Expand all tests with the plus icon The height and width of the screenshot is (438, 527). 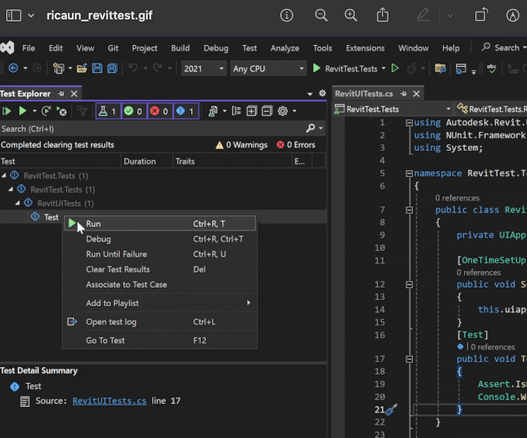click(252, 111)
